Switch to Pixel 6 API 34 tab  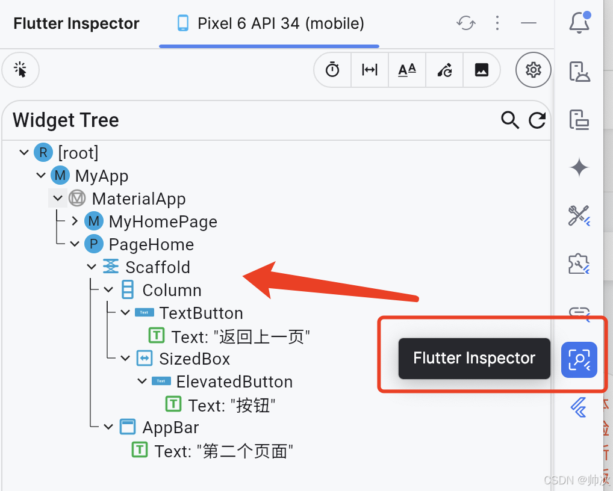coord(270,23)
